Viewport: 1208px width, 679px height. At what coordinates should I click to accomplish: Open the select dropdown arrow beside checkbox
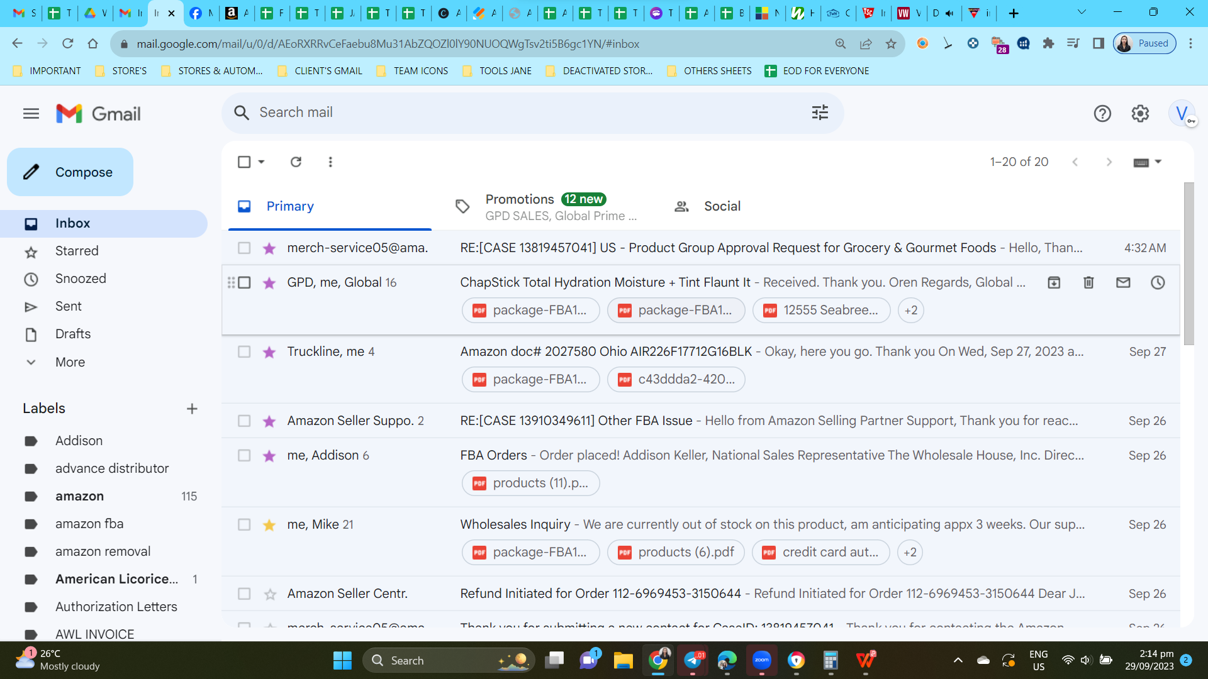click(262, 162)
